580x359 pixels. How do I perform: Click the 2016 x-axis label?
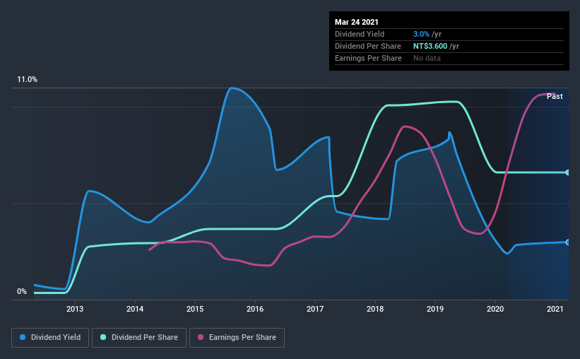coord(255,309)
